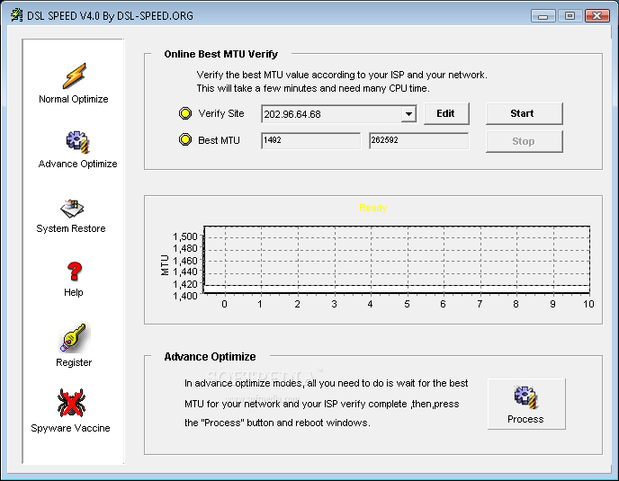The width and height of the screenshot is (619, 481).
Task: Open Normal Optimize lightning bolt icon
Action: tap(74, 76)
